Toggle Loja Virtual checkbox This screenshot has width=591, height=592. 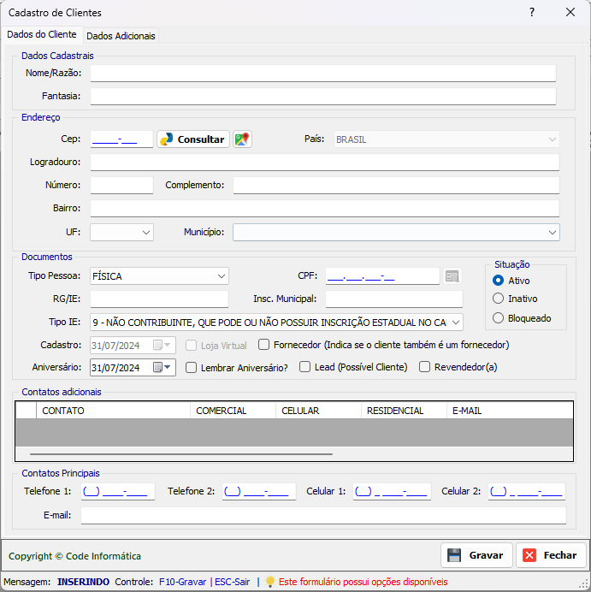[x=191, y=346]
